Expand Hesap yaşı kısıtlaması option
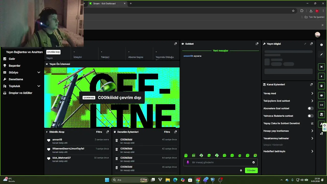 tap(288, 131)
